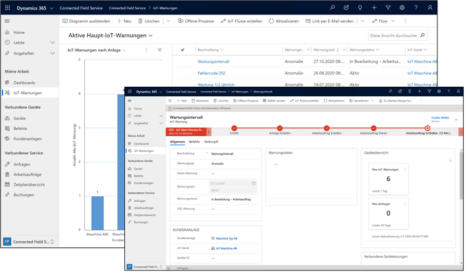This screenshot has height=273, width=468.
Task: Open the Connected Field S... area switcher in back window
Action: coord(29,242)
